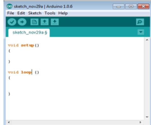Click the vertical scrollbar down arrow
This screenshot has width=151, height=125.
(147, 117)
